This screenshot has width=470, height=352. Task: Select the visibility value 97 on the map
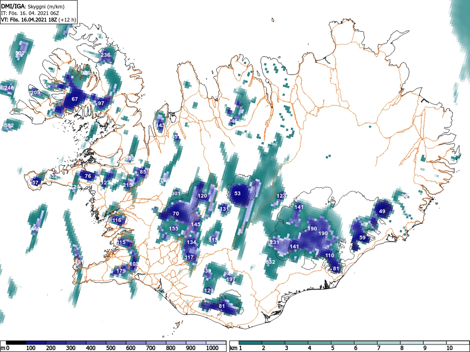click(x=101, y=103)
